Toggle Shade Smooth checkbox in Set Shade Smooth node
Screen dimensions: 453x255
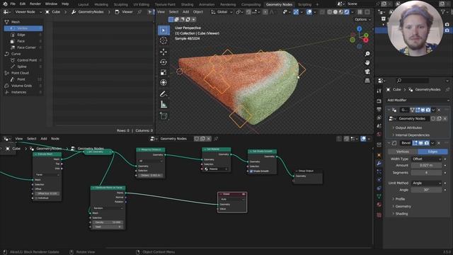click(x=251, y=171)
